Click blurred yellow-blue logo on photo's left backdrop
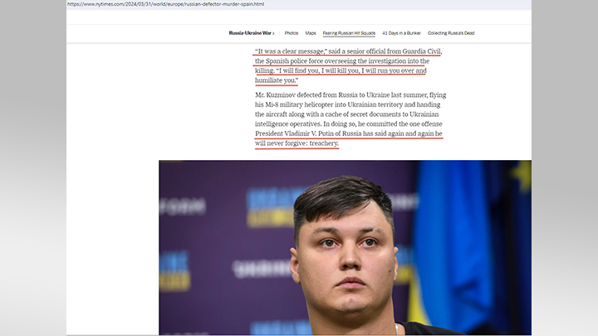Viewport: 598px width, 336px height. click(x=174, y=271)
